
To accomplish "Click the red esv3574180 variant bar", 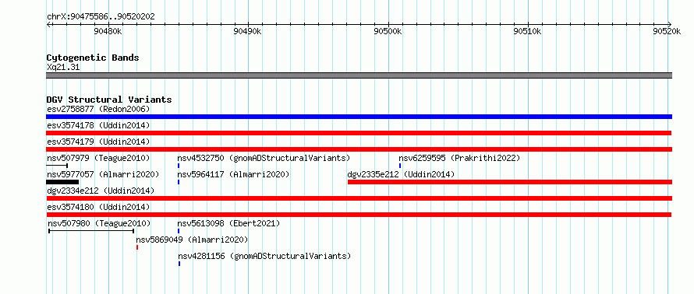I will coord(359,215).
